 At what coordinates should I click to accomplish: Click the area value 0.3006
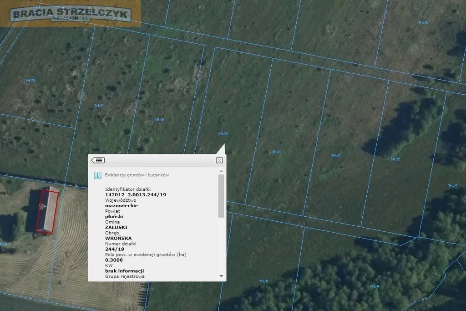click(114, 260)
